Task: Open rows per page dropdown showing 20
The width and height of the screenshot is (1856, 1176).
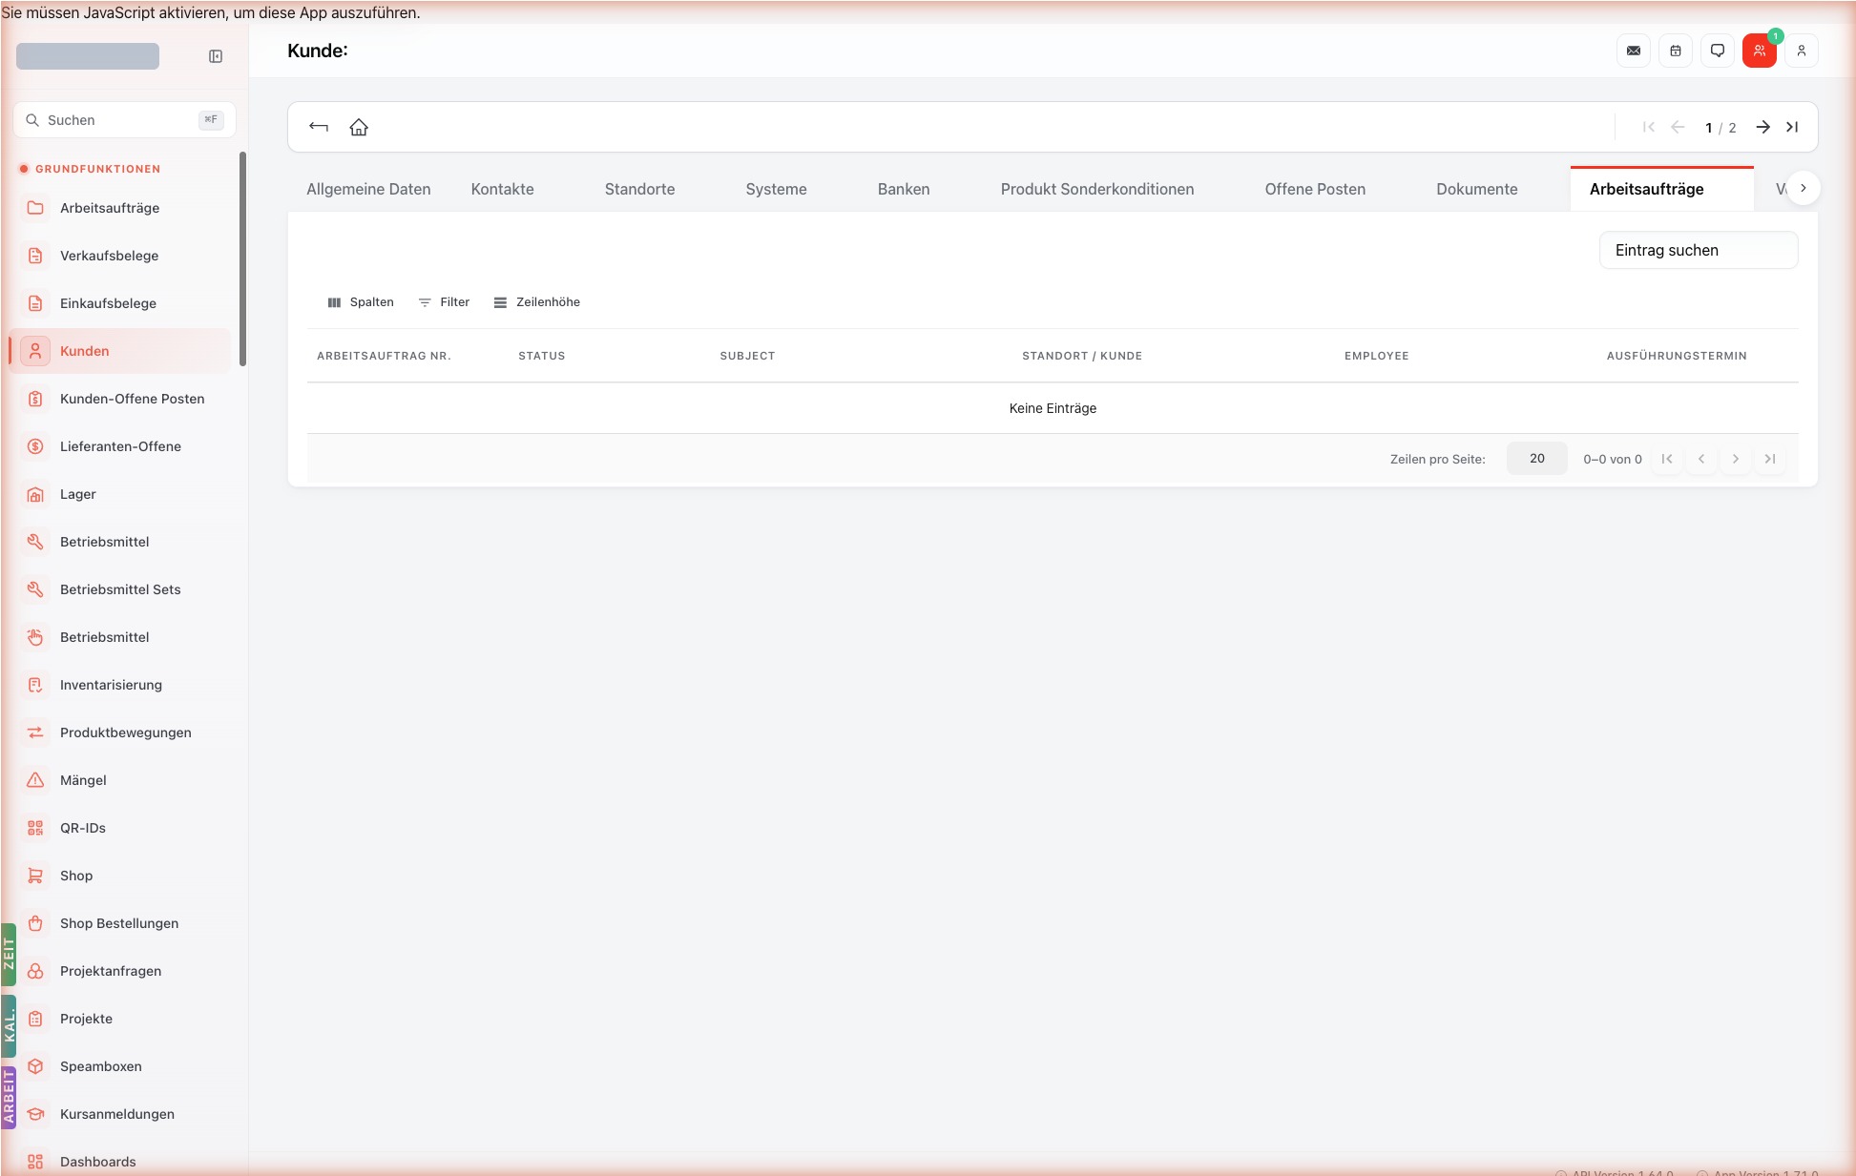Action: 1536,459
